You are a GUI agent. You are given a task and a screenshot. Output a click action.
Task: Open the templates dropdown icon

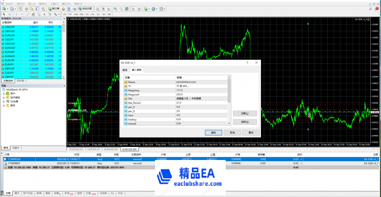click(161, 9)
